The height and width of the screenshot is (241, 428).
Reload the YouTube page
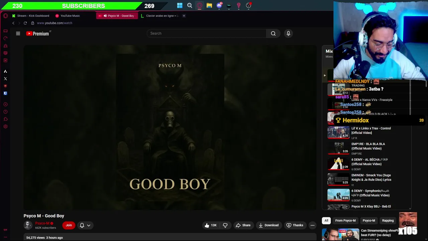pos(25,23)
